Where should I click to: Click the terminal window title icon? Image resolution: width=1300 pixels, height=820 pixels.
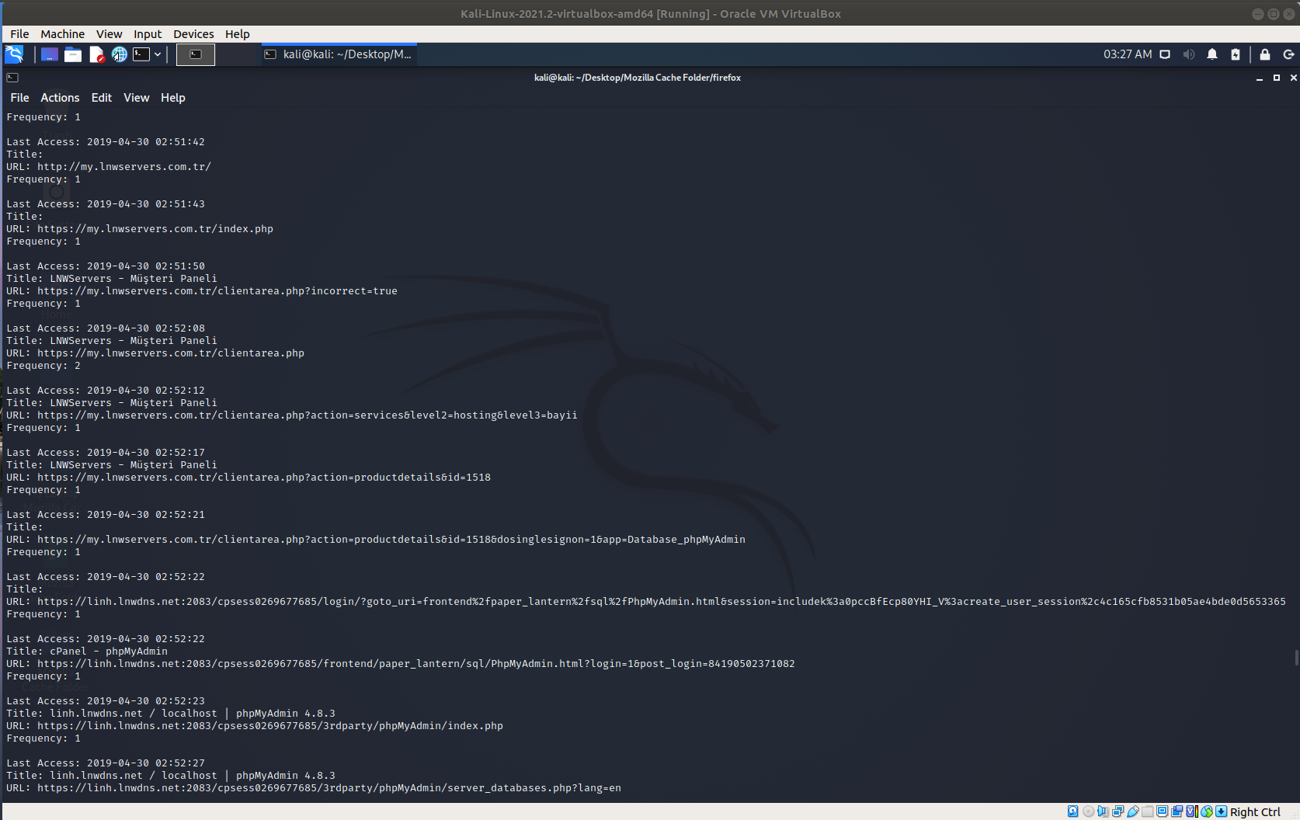click(12, 78)
